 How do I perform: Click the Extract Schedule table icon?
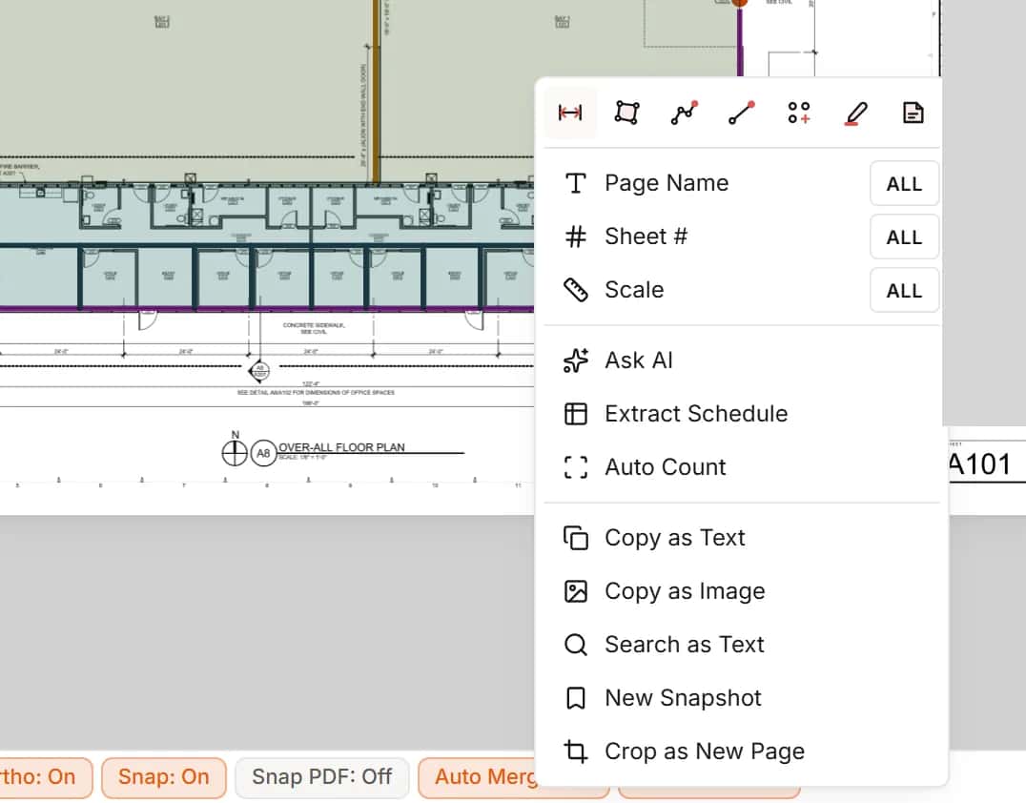pos(576,414)
